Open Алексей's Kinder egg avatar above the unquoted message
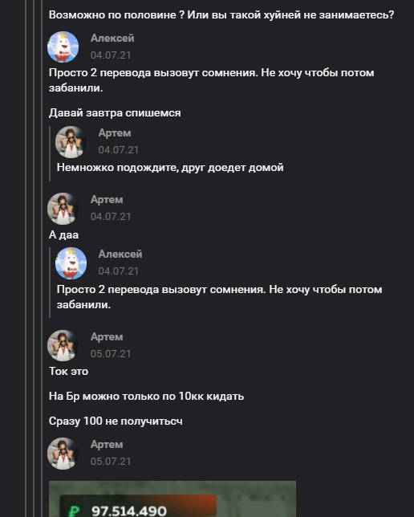 coord(63,47)
